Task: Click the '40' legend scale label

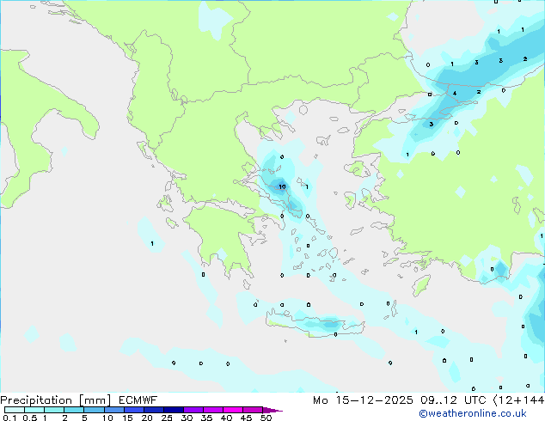Action: (226, 418)
